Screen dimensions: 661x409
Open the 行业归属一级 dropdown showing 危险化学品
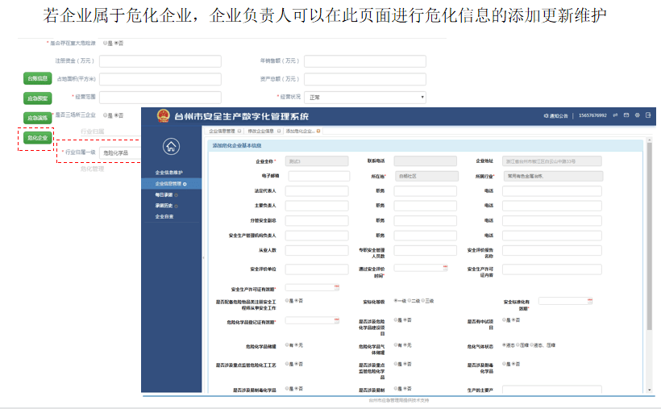tap(121, 152)
